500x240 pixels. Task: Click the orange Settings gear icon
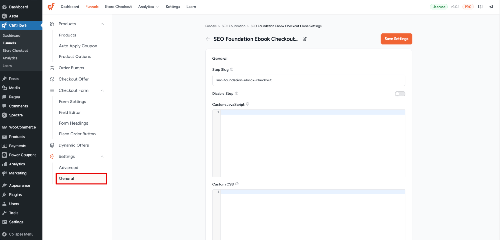point(52,157)
